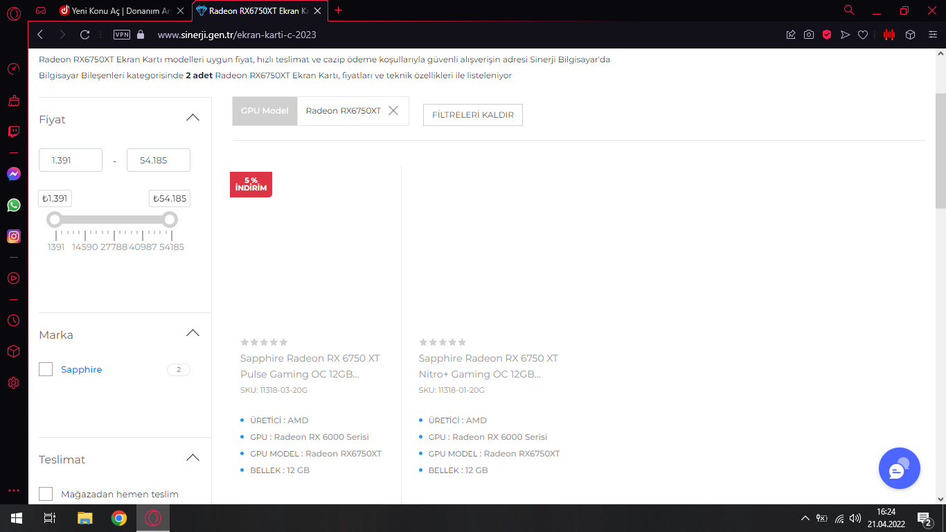Show hidden system tray icons
The height and width of the screenshot is (532, 946).
[805, 518]
